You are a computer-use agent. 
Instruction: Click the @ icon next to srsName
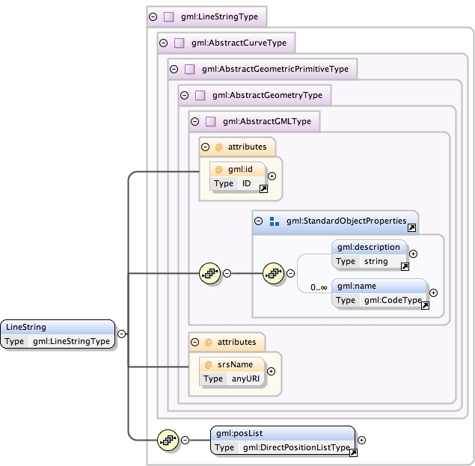(x=209, y=365)
